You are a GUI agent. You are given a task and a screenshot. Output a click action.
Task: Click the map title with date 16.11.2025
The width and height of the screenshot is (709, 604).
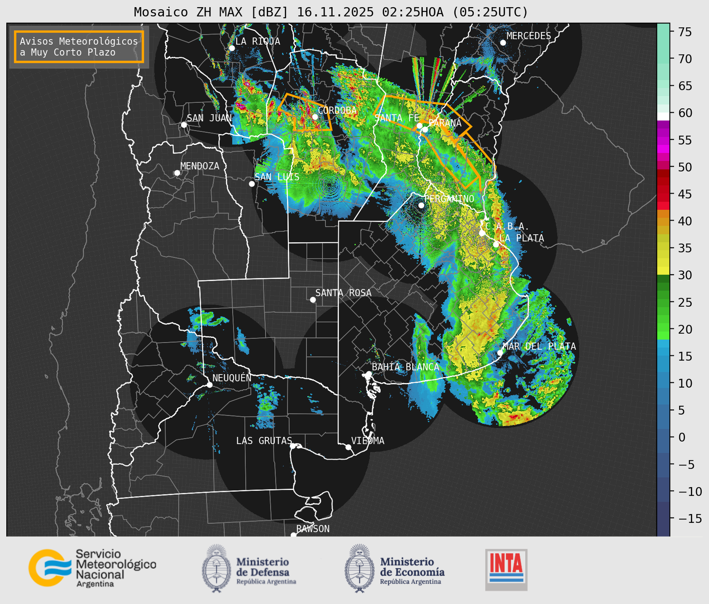tap(331, 12)
